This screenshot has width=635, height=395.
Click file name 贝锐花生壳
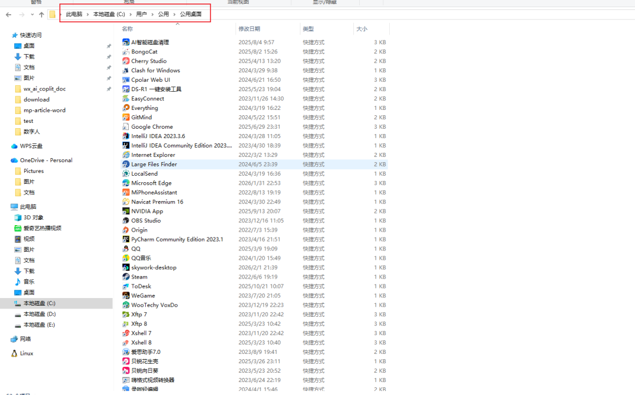click(x=145, y=361)
